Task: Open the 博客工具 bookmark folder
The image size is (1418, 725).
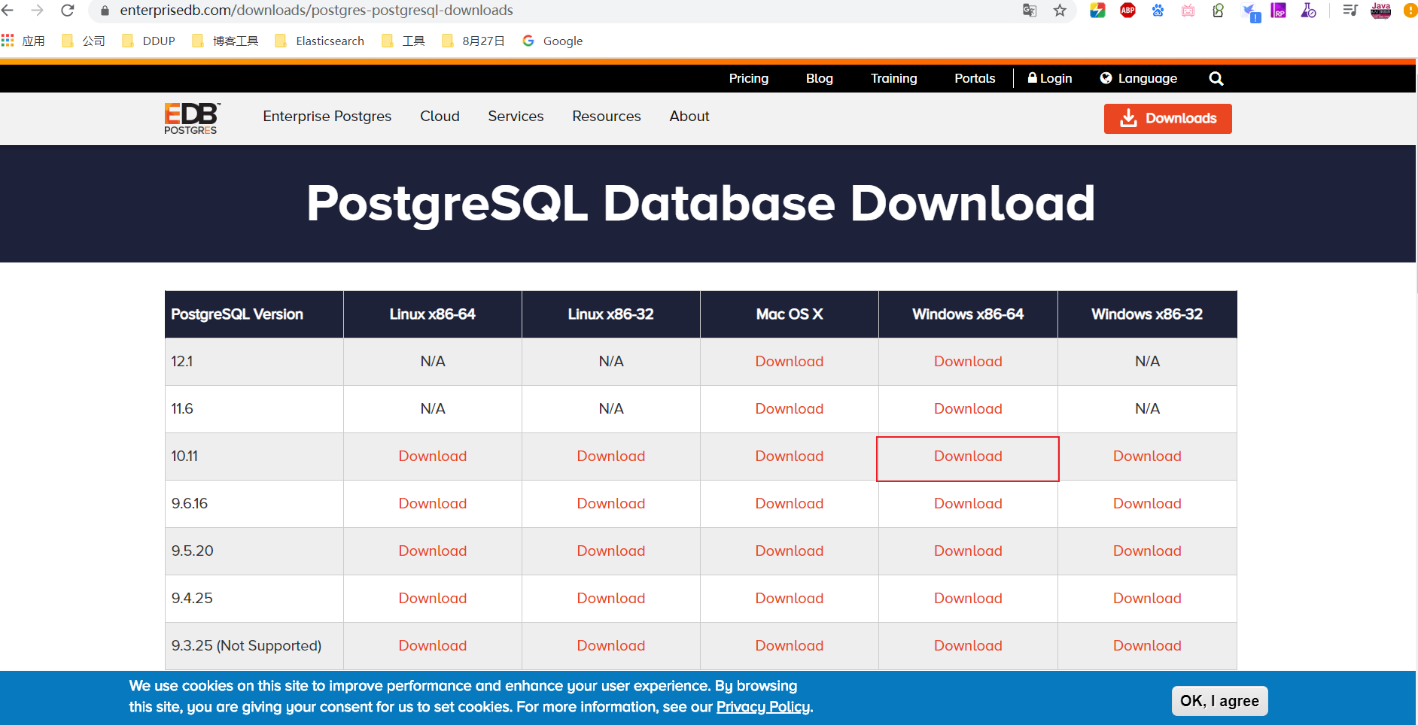Action: (225, 41)
